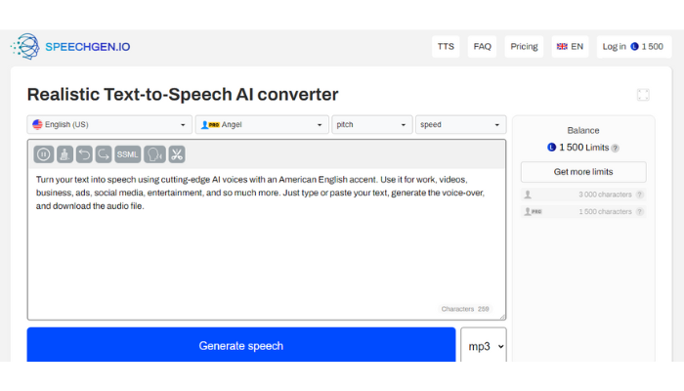The image size is (684, 391).
Task: Click the clear text brush icon
Action: [x=64, y=154]
